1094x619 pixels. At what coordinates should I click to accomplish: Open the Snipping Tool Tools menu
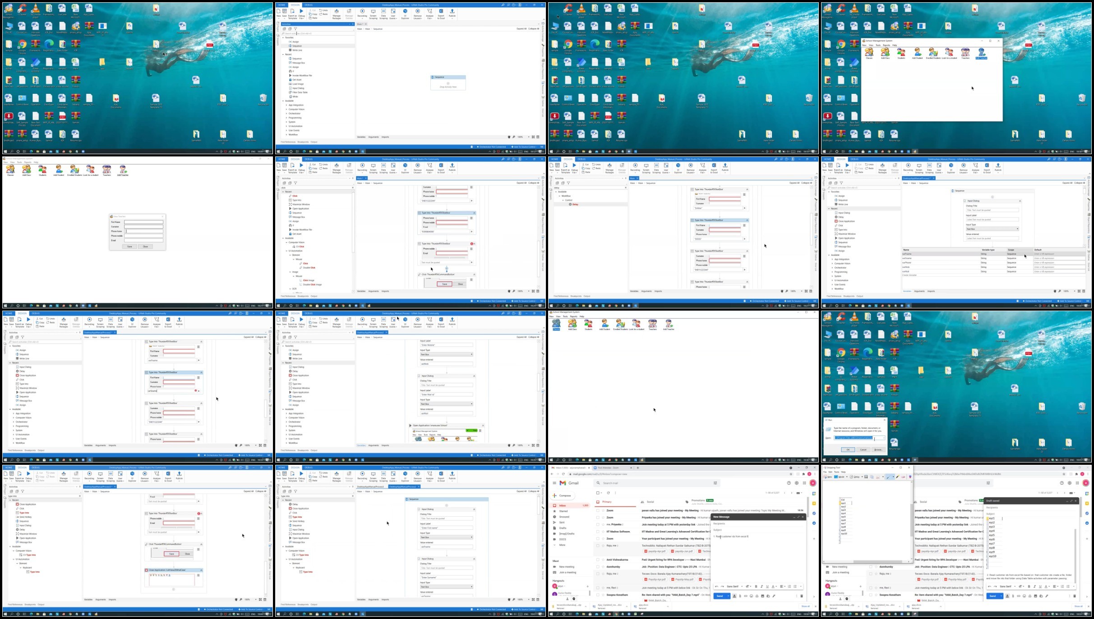(836, 472)
